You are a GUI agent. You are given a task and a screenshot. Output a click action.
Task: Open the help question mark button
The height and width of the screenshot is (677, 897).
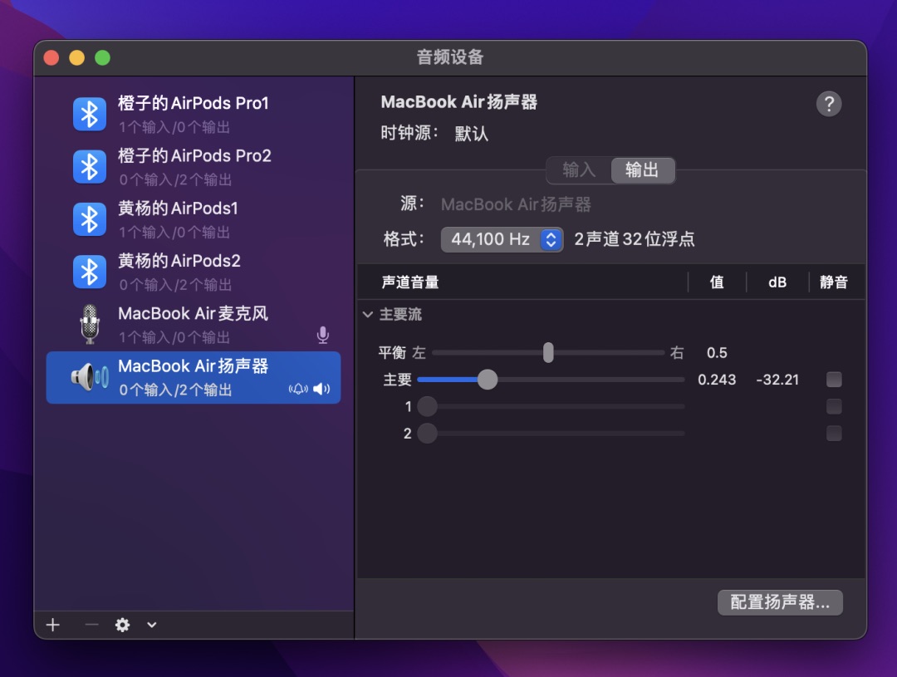pos(828,104)
